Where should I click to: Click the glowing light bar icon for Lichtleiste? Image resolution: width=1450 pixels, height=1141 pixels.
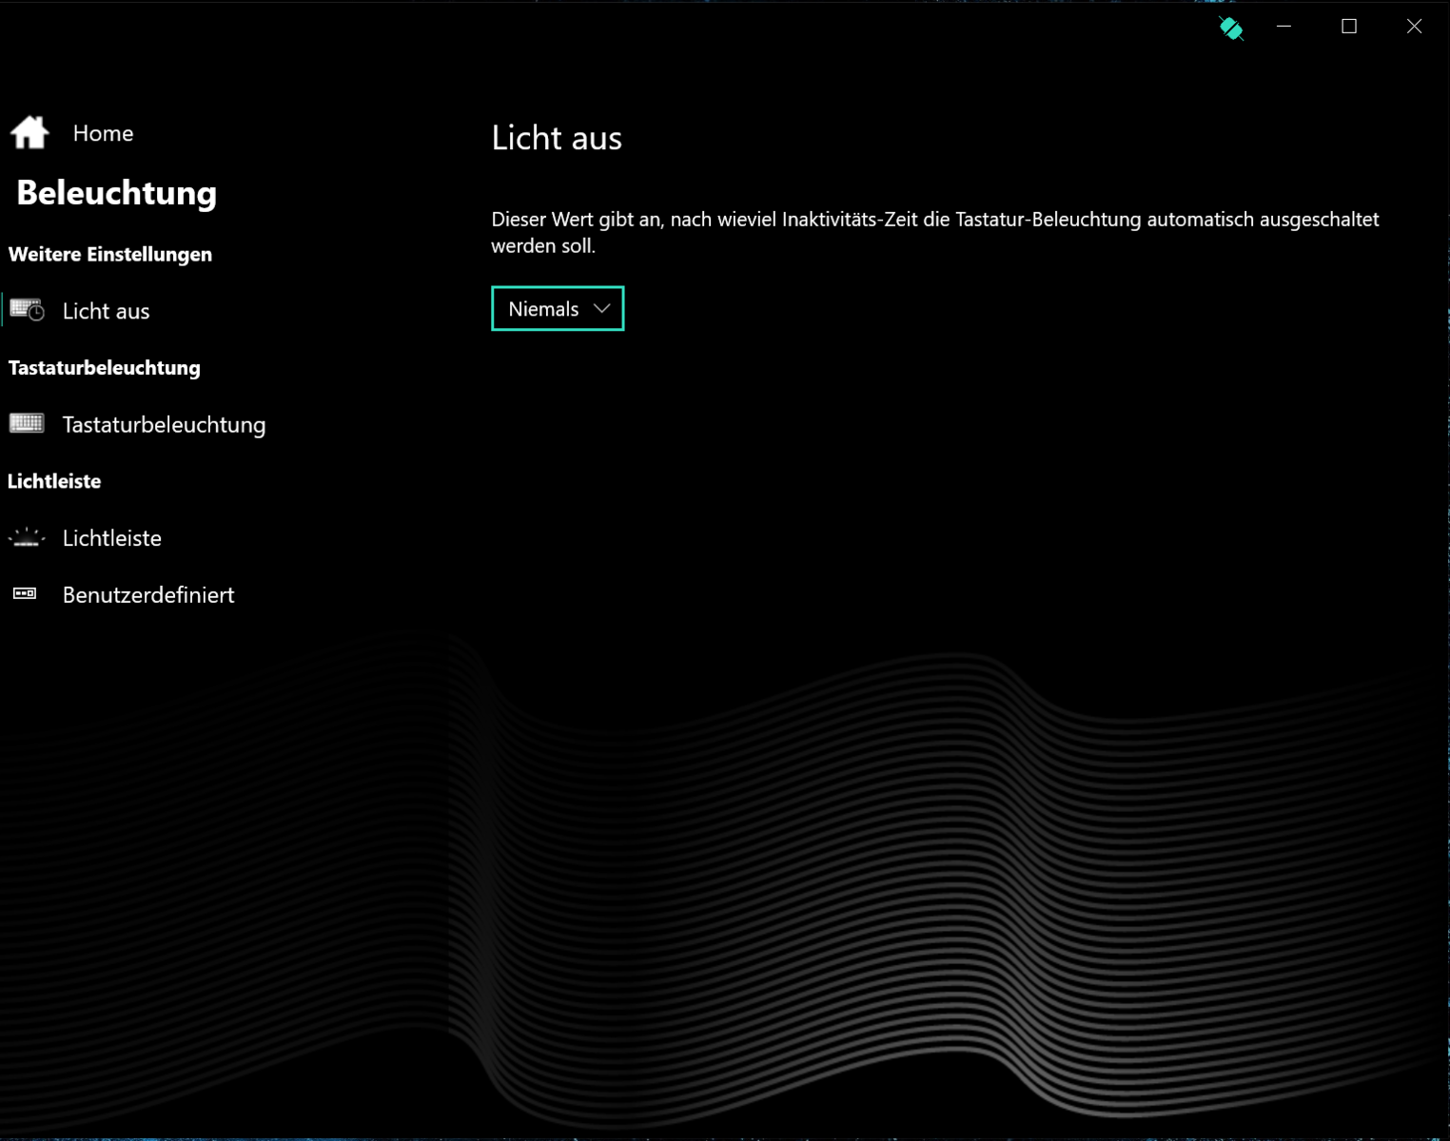click(x=27, y=538)
